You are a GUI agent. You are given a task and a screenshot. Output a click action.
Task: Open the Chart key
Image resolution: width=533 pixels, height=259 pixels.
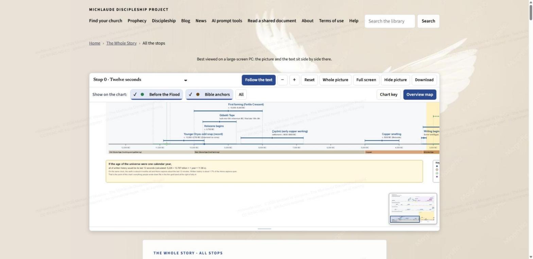point(389,95)
